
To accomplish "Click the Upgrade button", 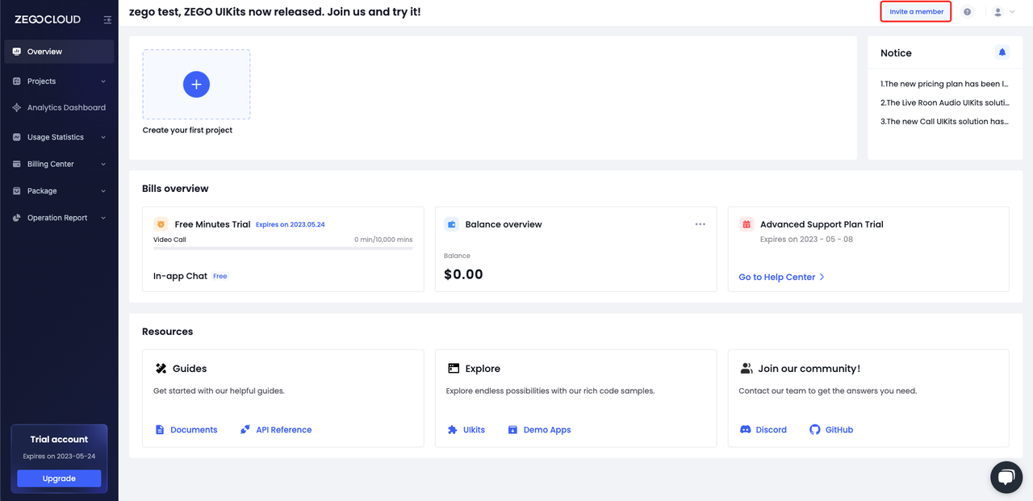I will pyautogui.click(x=59, y=478).
